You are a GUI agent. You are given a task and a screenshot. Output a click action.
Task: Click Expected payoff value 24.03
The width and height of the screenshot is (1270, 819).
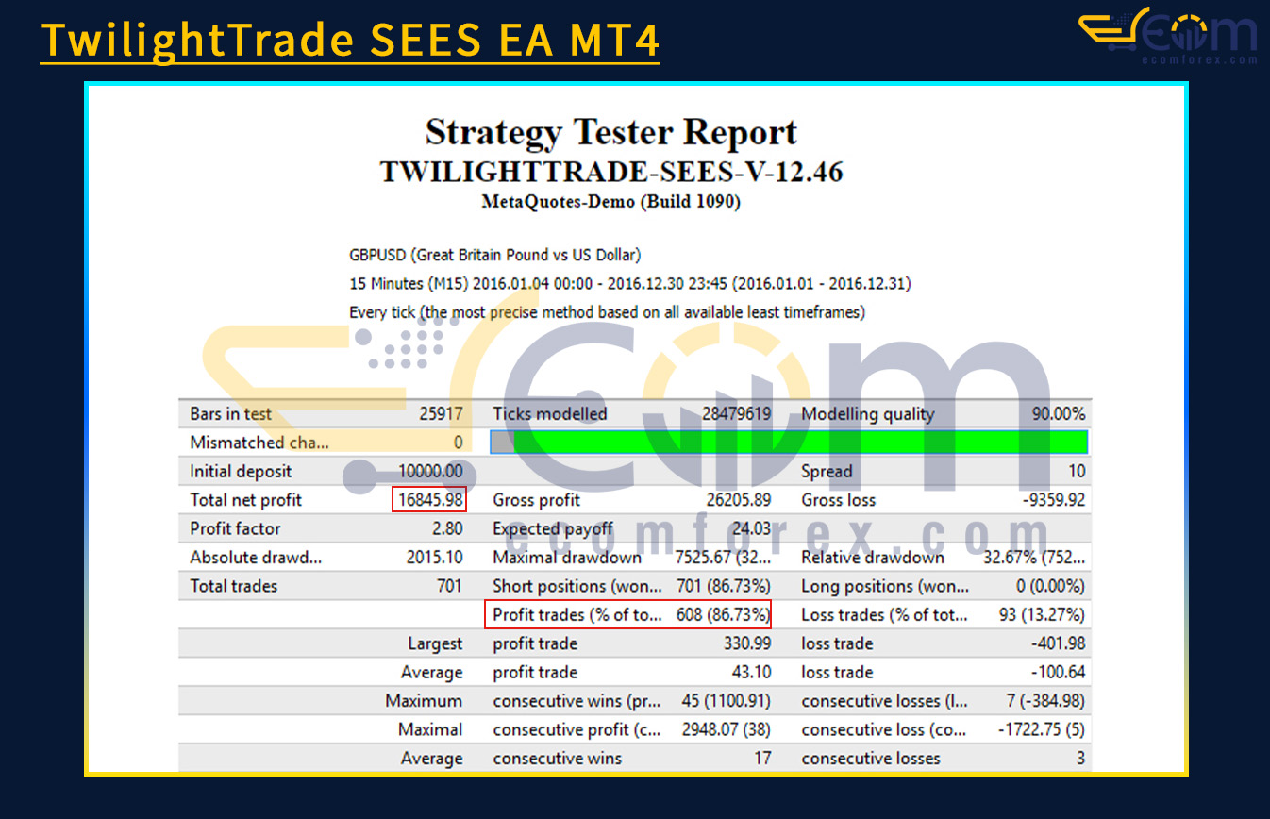coord(752,528)
